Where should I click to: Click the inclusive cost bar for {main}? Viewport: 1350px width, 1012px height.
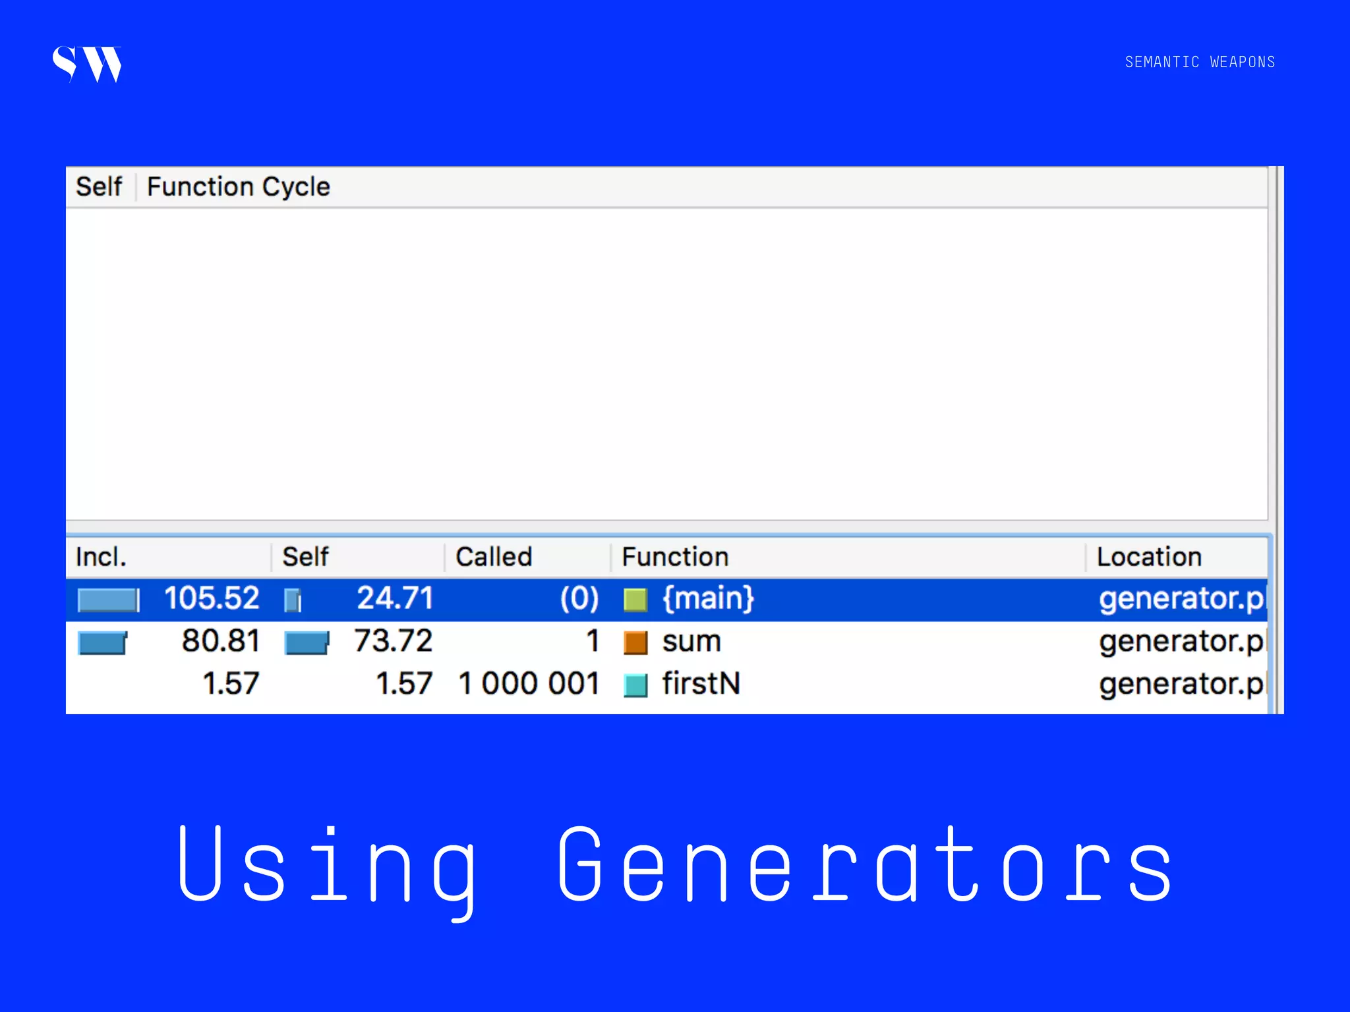click(109, 600)
